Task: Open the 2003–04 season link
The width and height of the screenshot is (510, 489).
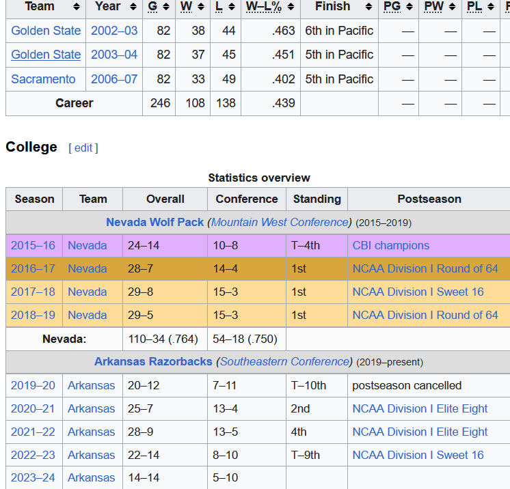Action: [114, 55]
